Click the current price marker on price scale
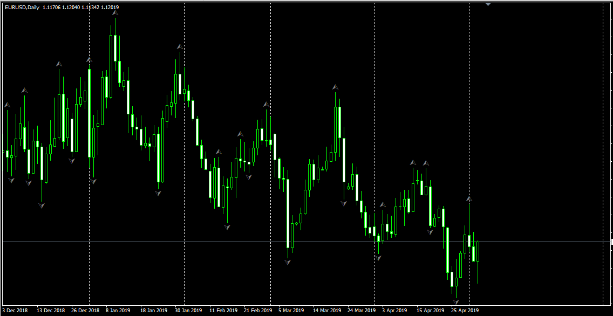This screenshot has width=613, height=316. [x=612, y=242]
